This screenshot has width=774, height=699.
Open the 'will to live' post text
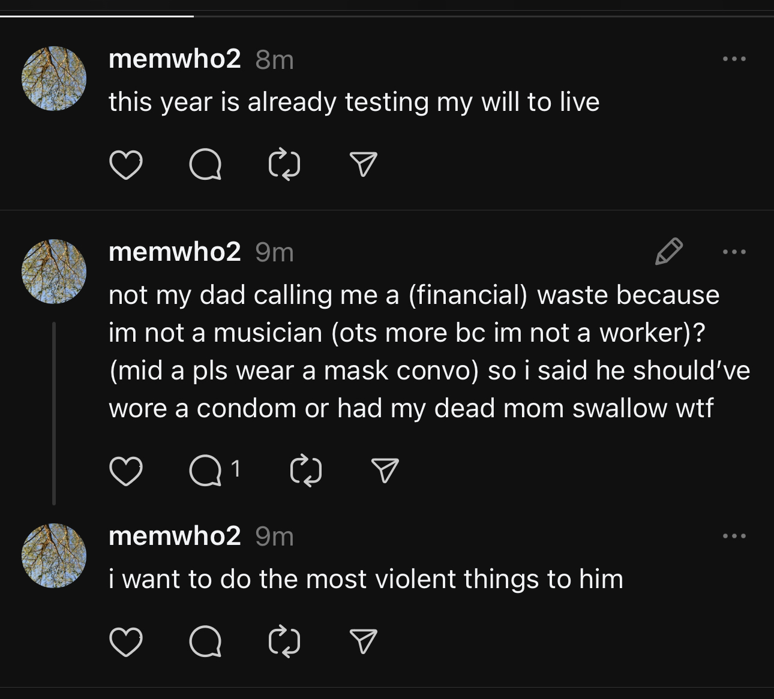pos(354,102)
